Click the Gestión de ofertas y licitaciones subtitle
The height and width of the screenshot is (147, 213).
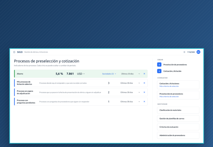point(36,52)
